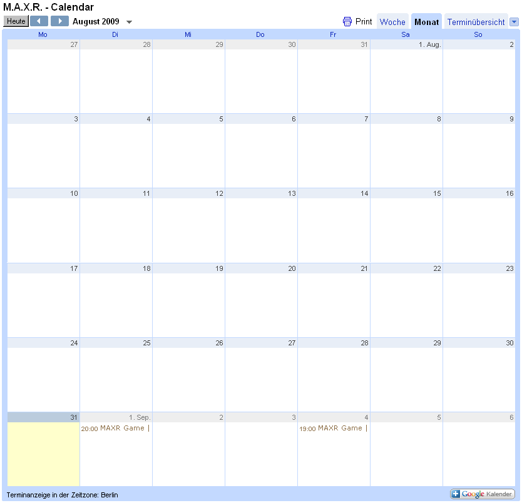Screen dimensions: 522x503
Task: Go to the next month arrow
Action: [x=59, y=21]
